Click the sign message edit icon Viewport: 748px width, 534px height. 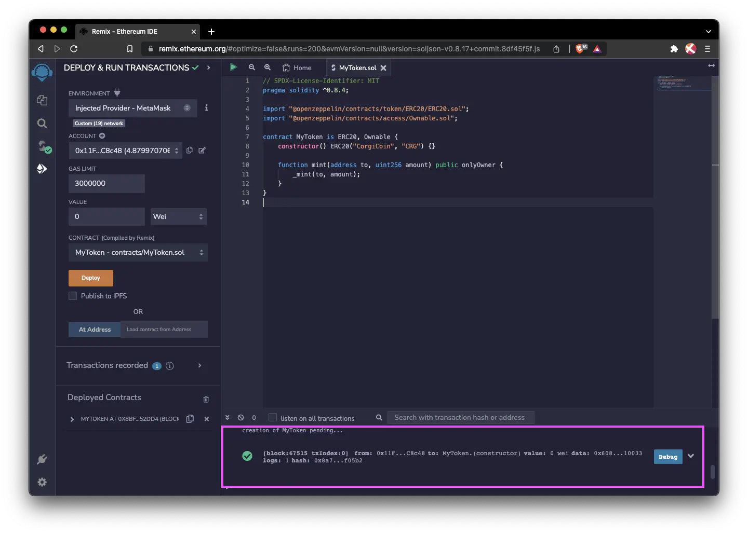coord(202,150)
